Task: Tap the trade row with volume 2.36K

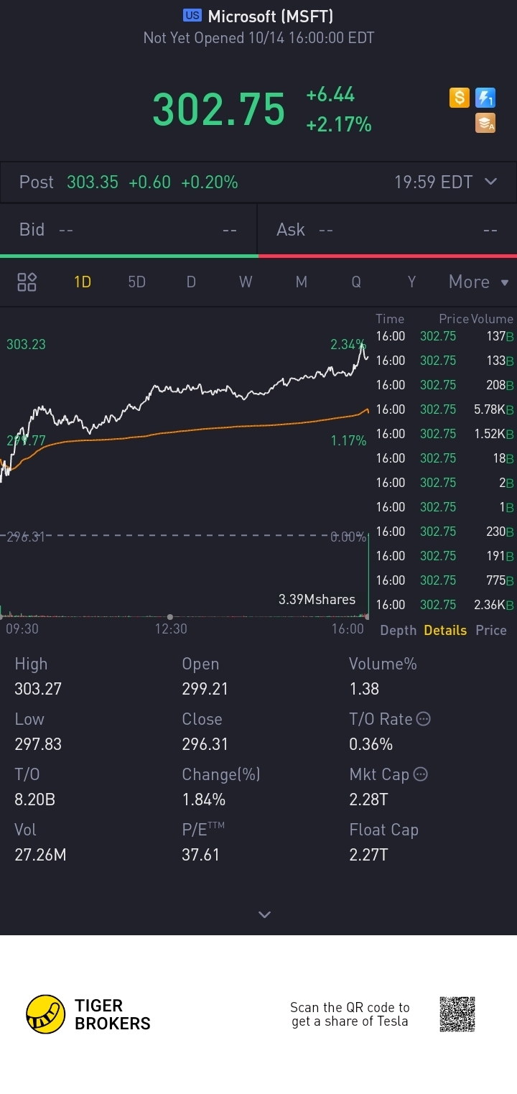Action: [x=445, y=605]
